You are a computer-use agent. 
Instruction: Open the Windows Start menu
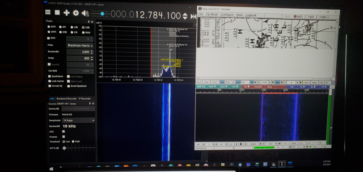point(51,169)
